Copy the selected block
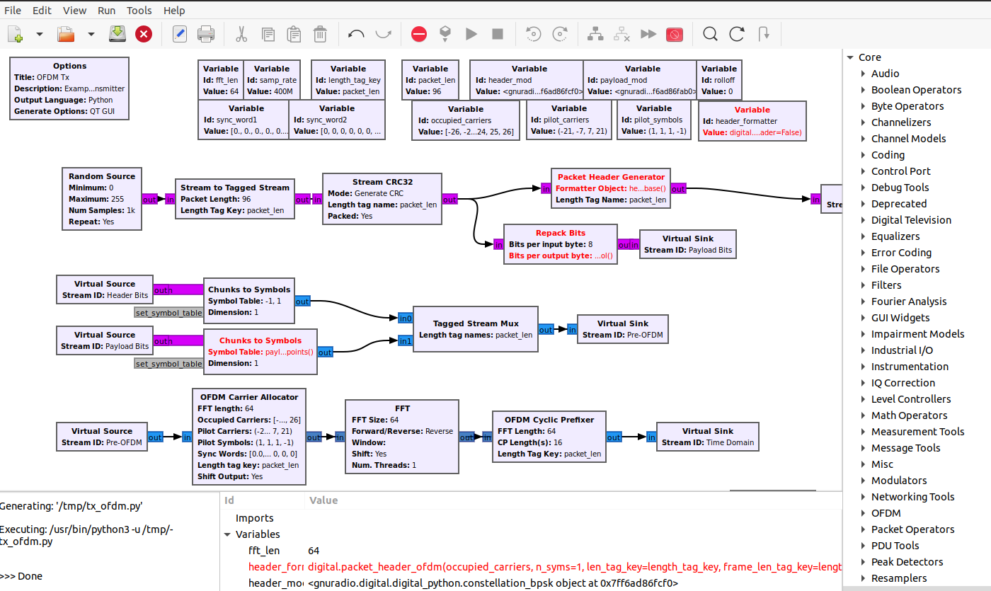The height and width of the screenshot is (591, 991). pos(268,33)
